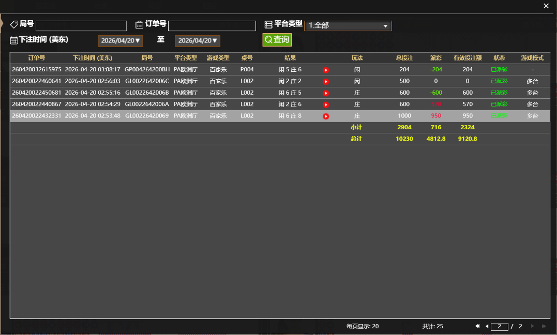Sort by 下注时间 (美东) column header
Screen dimensions: 557x335
pyautogui.click(x=93, y=58)
